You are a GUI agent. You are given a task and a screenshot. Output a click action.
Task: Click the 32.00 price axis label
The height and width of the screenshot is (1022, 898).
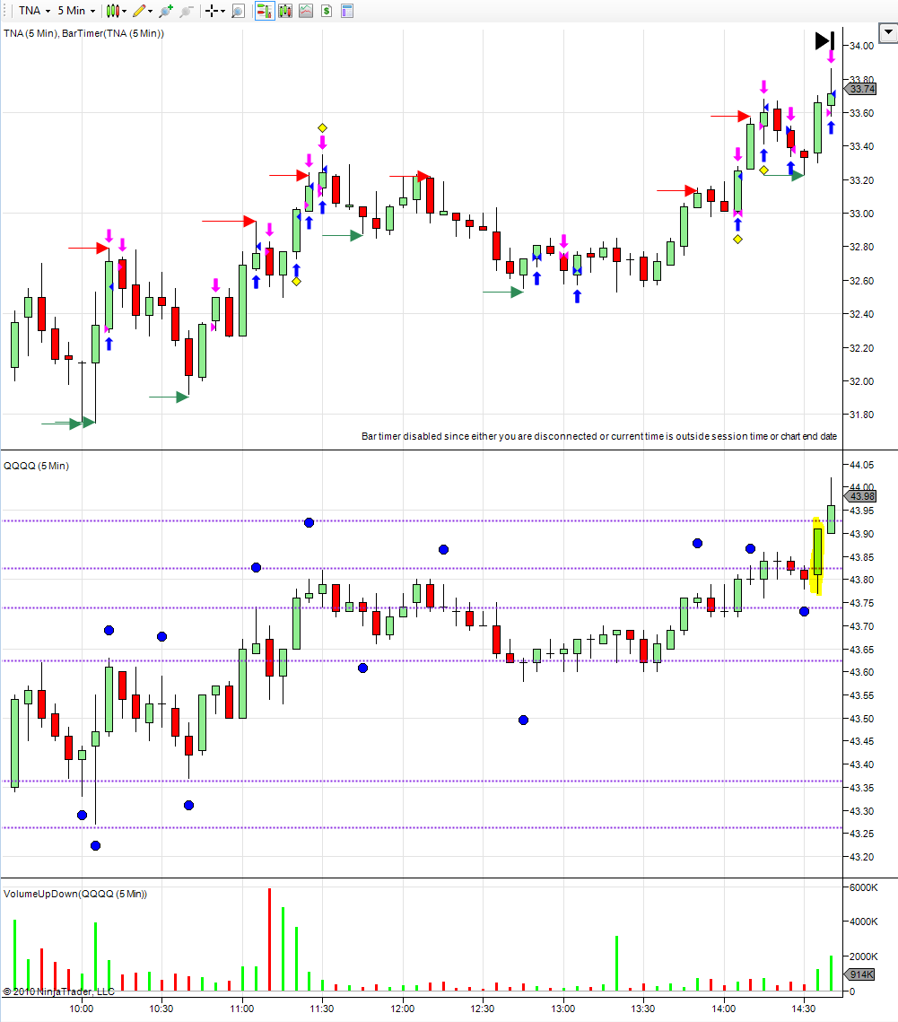pyautogui.click(x=861, y=381)
